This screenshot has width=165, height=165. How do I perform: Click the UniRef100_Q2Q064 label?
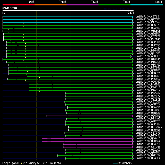point(148,141)
